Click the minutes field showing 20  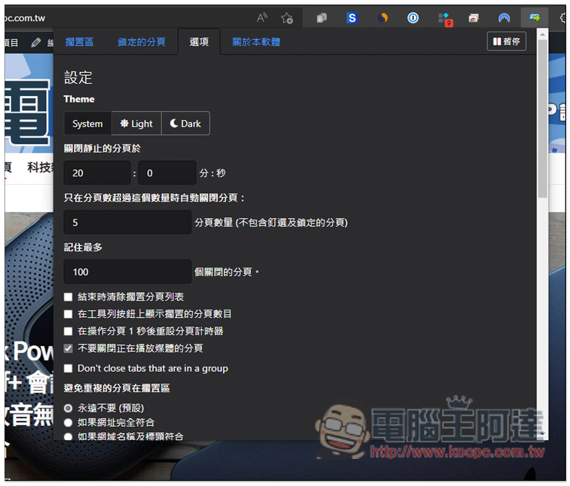click(97, 173)
